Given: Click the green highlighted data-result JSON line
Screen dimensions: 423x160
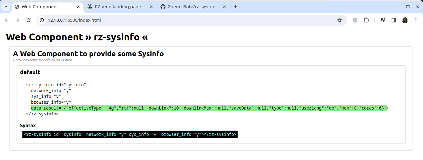Looking at the screenshot, I should click(209, 108).
